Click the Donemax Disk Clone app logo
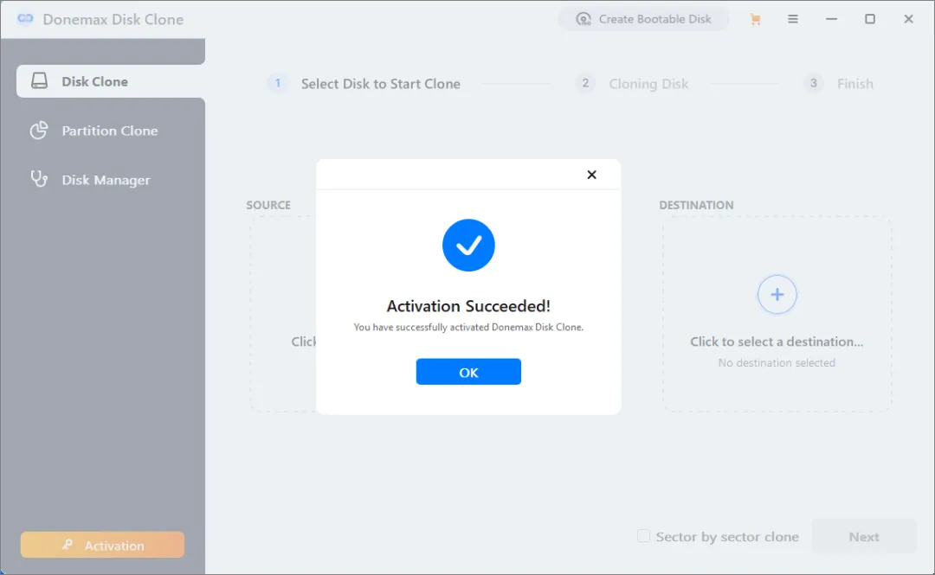This screenshot has width=935, height=575. (25, 19)
